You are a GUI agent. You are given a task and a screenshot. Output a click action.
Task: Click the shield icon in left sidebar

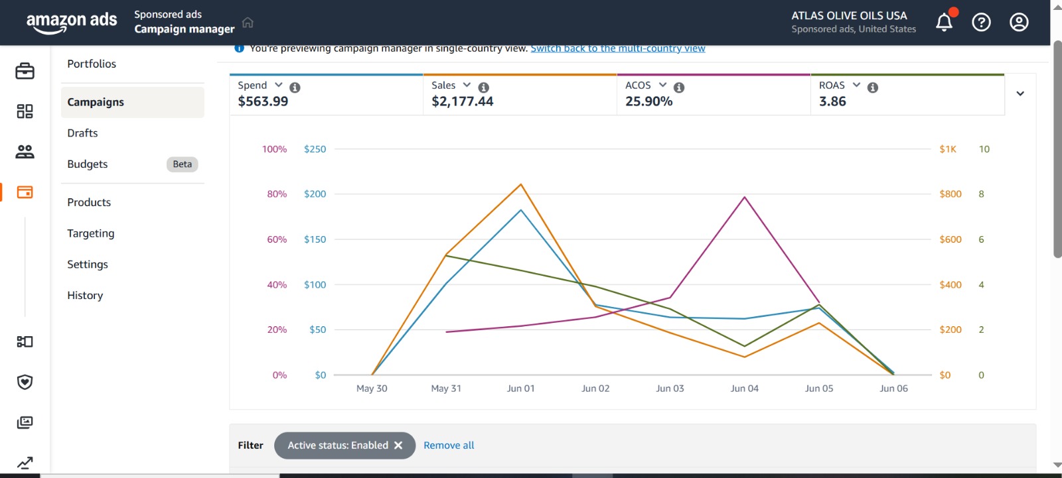(x=25, y=382)
